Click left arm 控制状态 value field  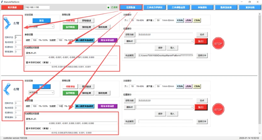point(18,37)
